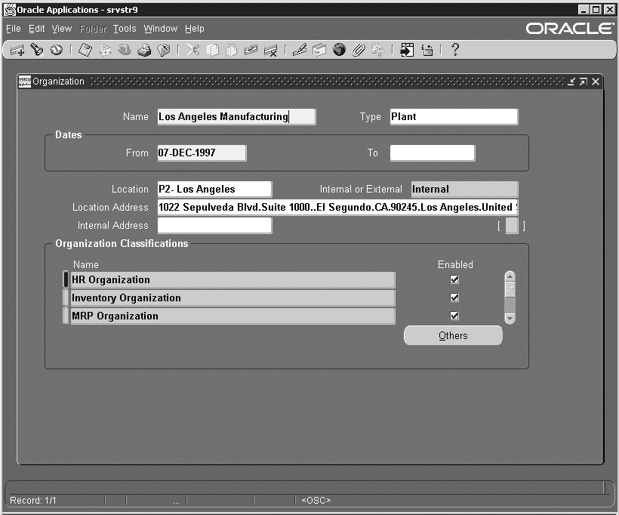The width and height of the screenshot is (619, 515).
Task: Close the Organization inner window
Action: 596,82
